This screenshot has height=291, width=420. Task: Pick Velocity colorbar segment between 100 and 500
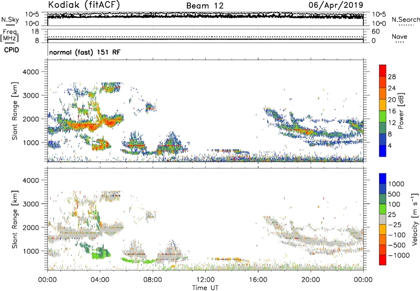[x=383, y=199]
